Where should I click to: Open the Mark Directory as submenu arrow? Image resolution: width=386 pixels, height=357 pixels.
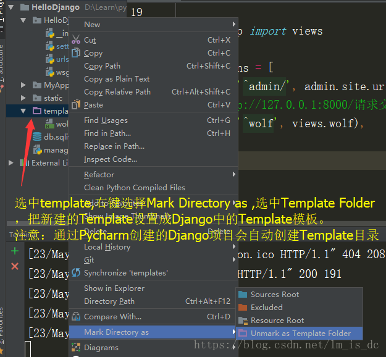click(234, 332)
